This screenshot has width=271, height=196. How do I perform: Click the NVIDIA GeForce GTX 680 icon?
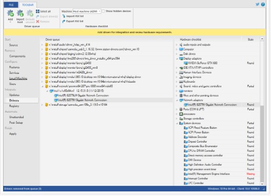186,63
